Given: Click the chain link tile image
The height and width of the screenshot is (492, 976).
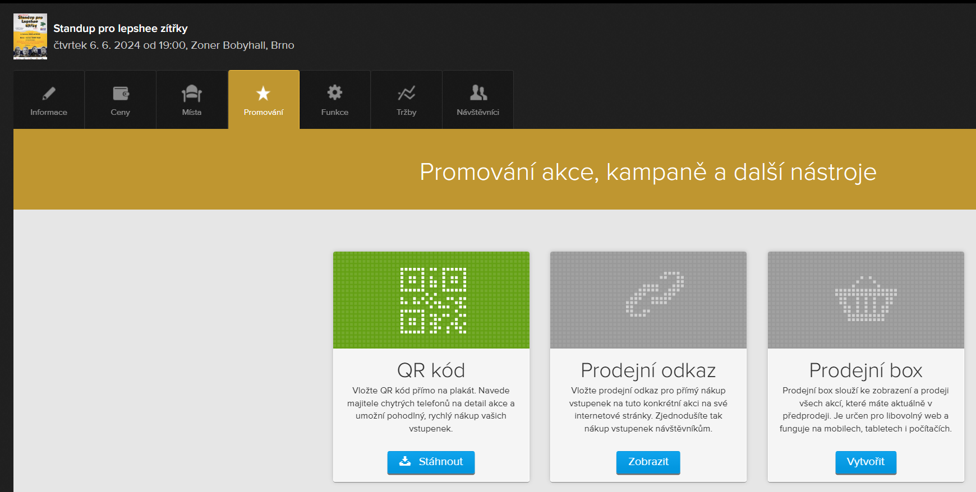Looking at the screenshot, I should coord(648,300).
